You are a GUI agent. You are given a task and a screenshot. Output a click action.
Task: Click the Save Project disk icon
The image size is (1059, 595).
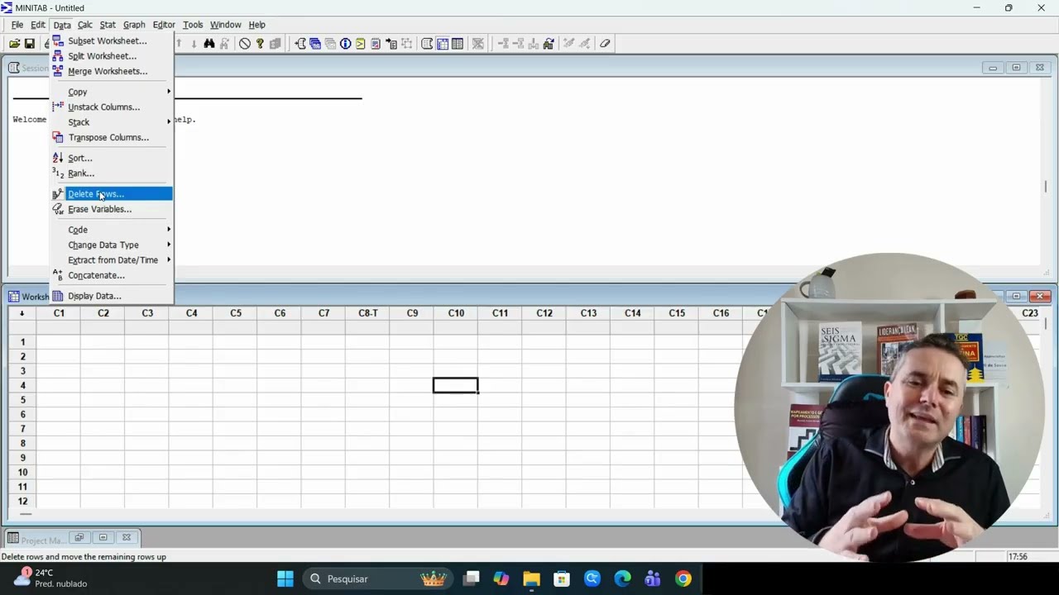(x=29, y=44)
